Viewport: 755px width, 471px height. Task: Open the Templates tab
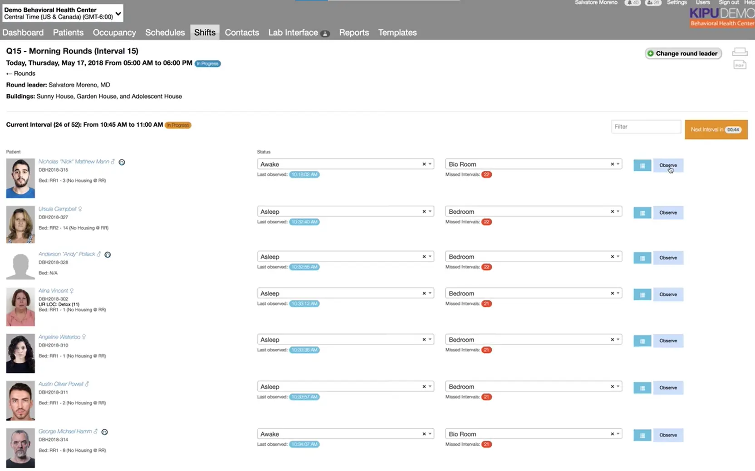(397, 33)
